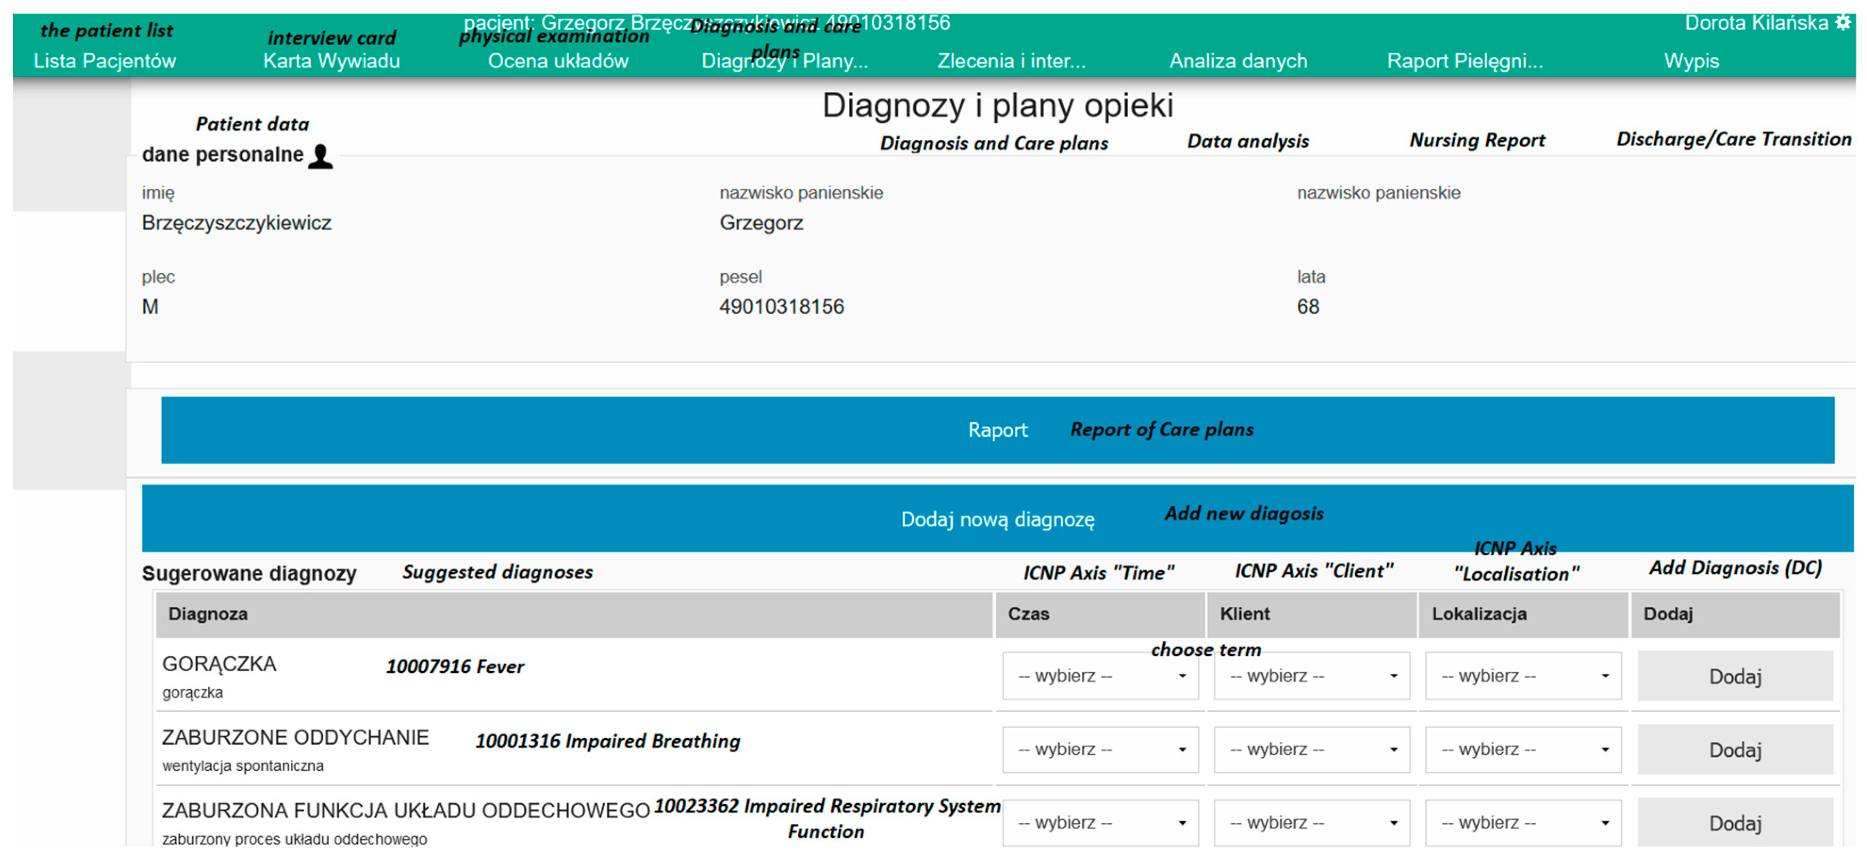This screenshot has width=1867, height=863.
Task: Open the Ocena układów tab
Action: pyautogui.click(x=557, y=61)
